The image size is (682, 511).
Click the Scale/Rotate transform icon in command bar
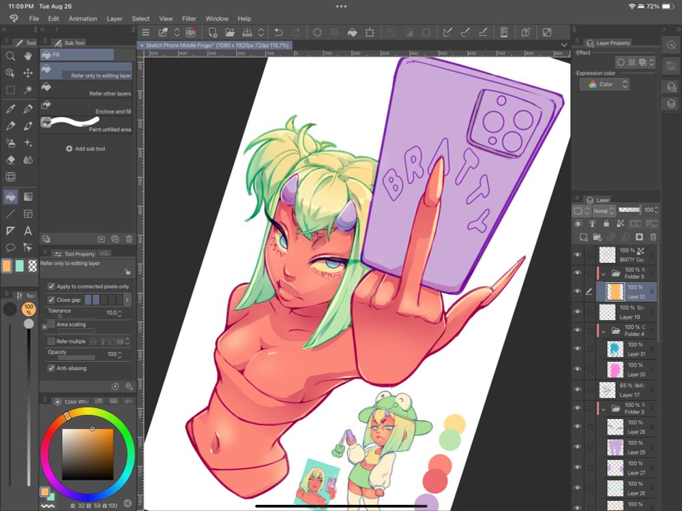point(370,32)
